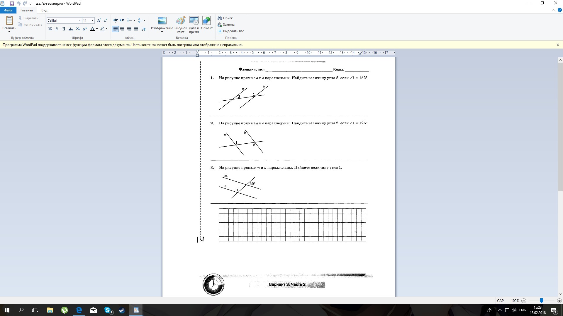Open the Файл menu
The width and height of the screenshot is (563, 316).
coord(8,10)
